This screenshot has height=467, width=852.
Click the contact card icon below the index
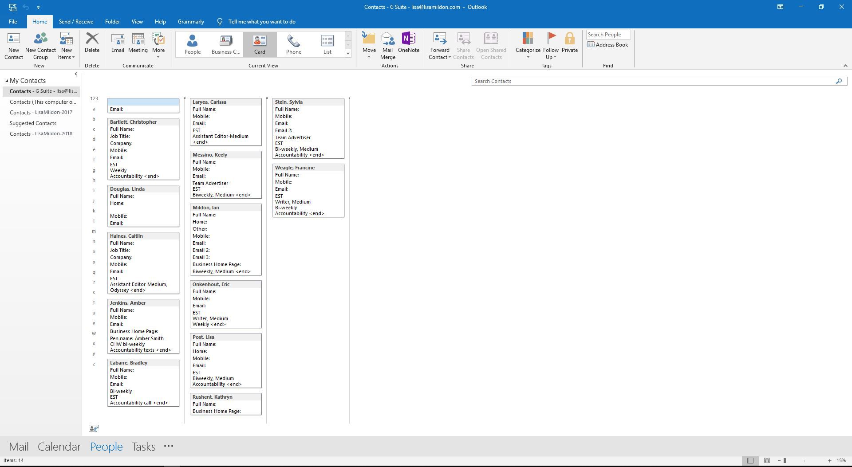(x=94, y=429)
